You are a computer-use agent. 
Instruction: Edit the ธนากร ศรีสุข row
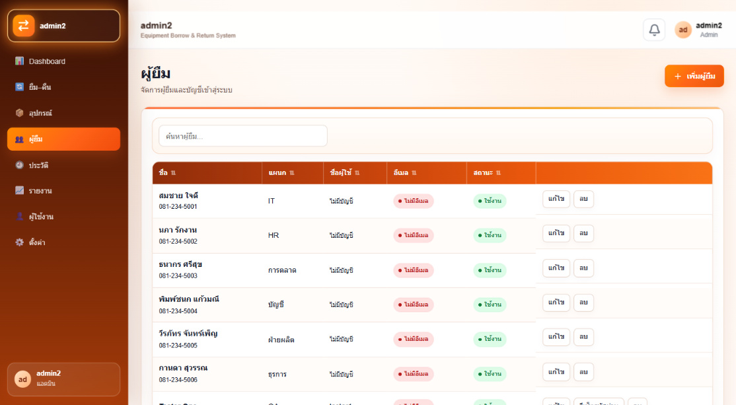point(556,268)
